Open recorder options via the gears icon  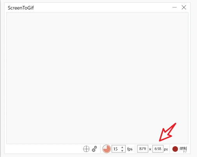coord(94,149)
